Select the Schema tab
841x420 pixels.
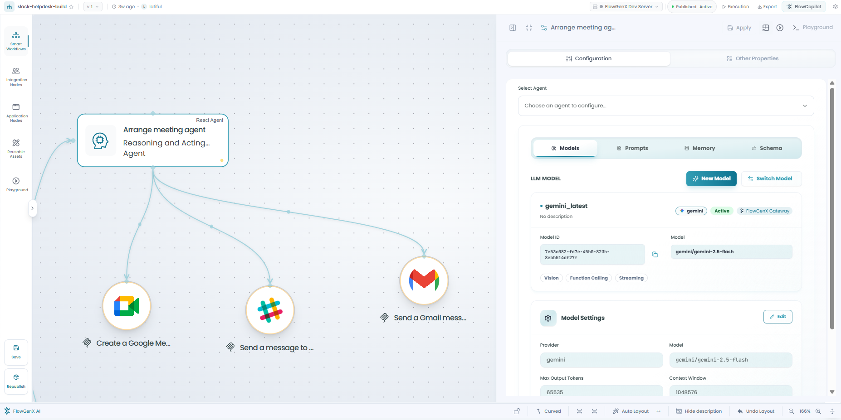click(767, 148)
